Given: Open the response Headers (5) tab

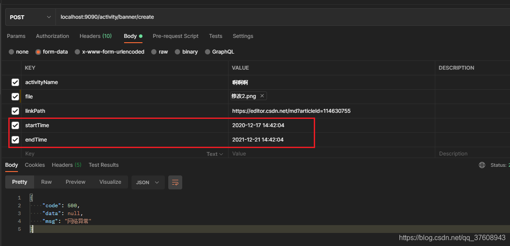Looking at the screenshot, I should pos(67,165).
